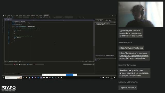The width and height of the screenshot is (165, 93).
Task: Click the Windows taskbar search box
Action: point(13,78)
